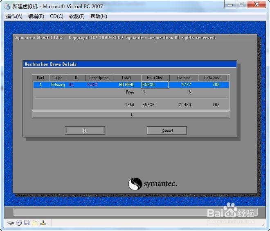Click the Total Old Size value 20480

pos(185,105)
